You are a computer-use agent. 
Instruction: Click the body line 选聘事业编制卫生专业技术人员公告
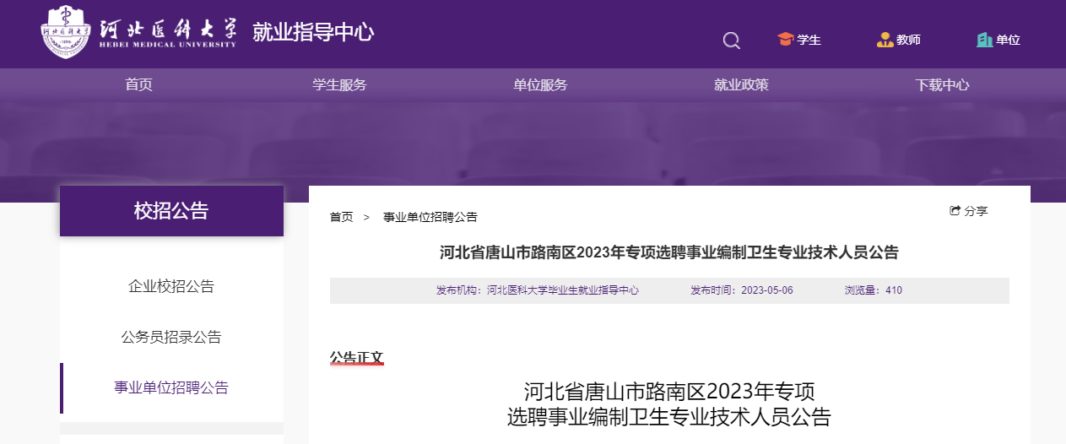[669, 417]
